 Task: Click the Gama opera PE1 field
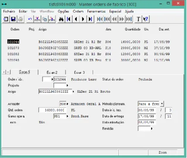[x=60, y=116]
